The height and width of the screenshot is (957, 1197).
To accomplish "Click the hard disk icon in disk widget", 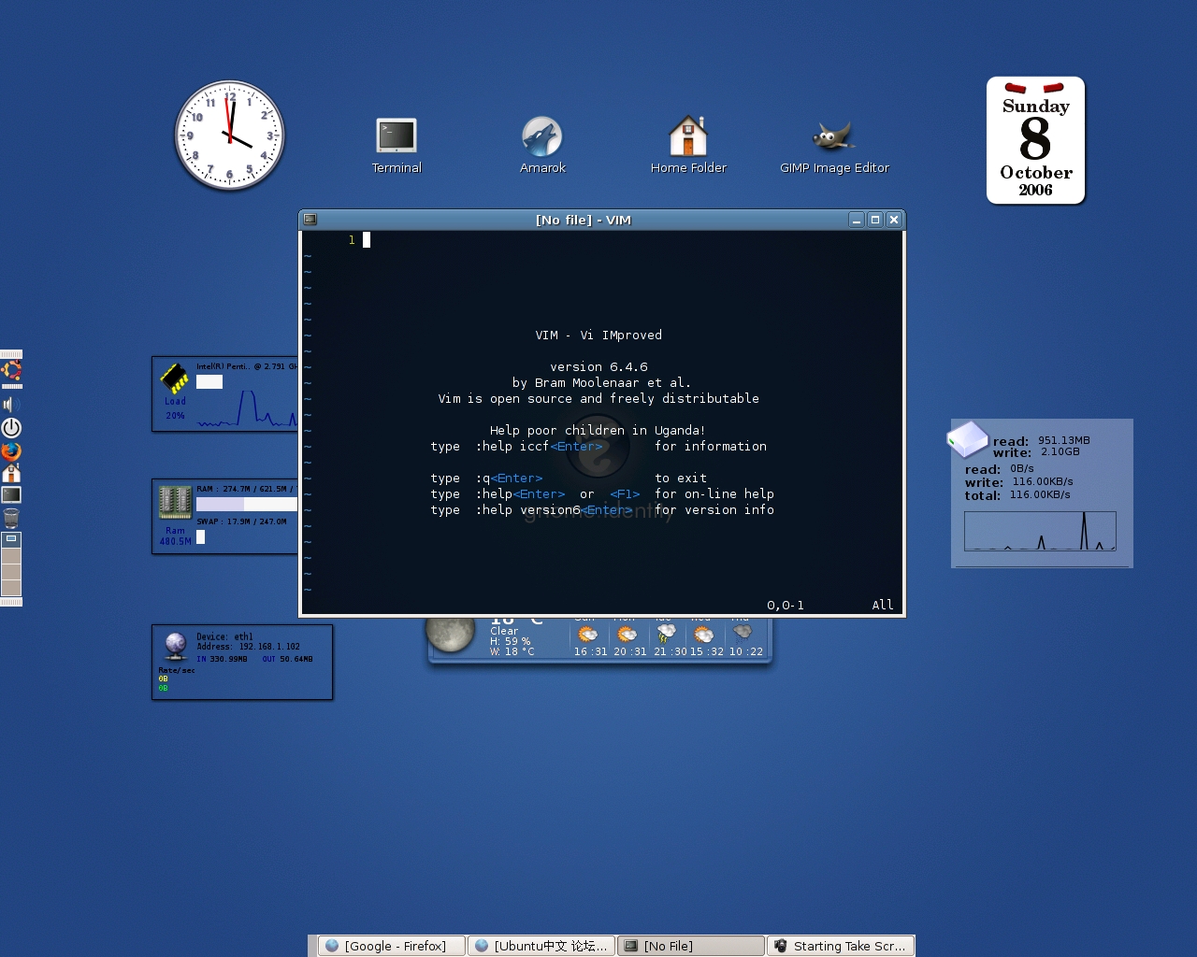I will tap(968, 439).
